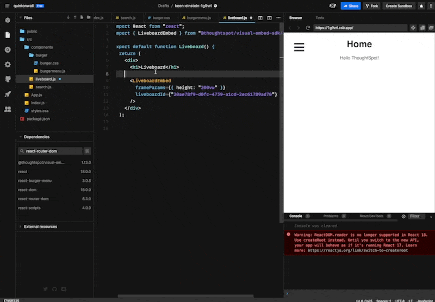Viewport: 435px width, 302px height.
Task: Click the editor horizontal scrollbar
Action: click(x=185, y=296)
